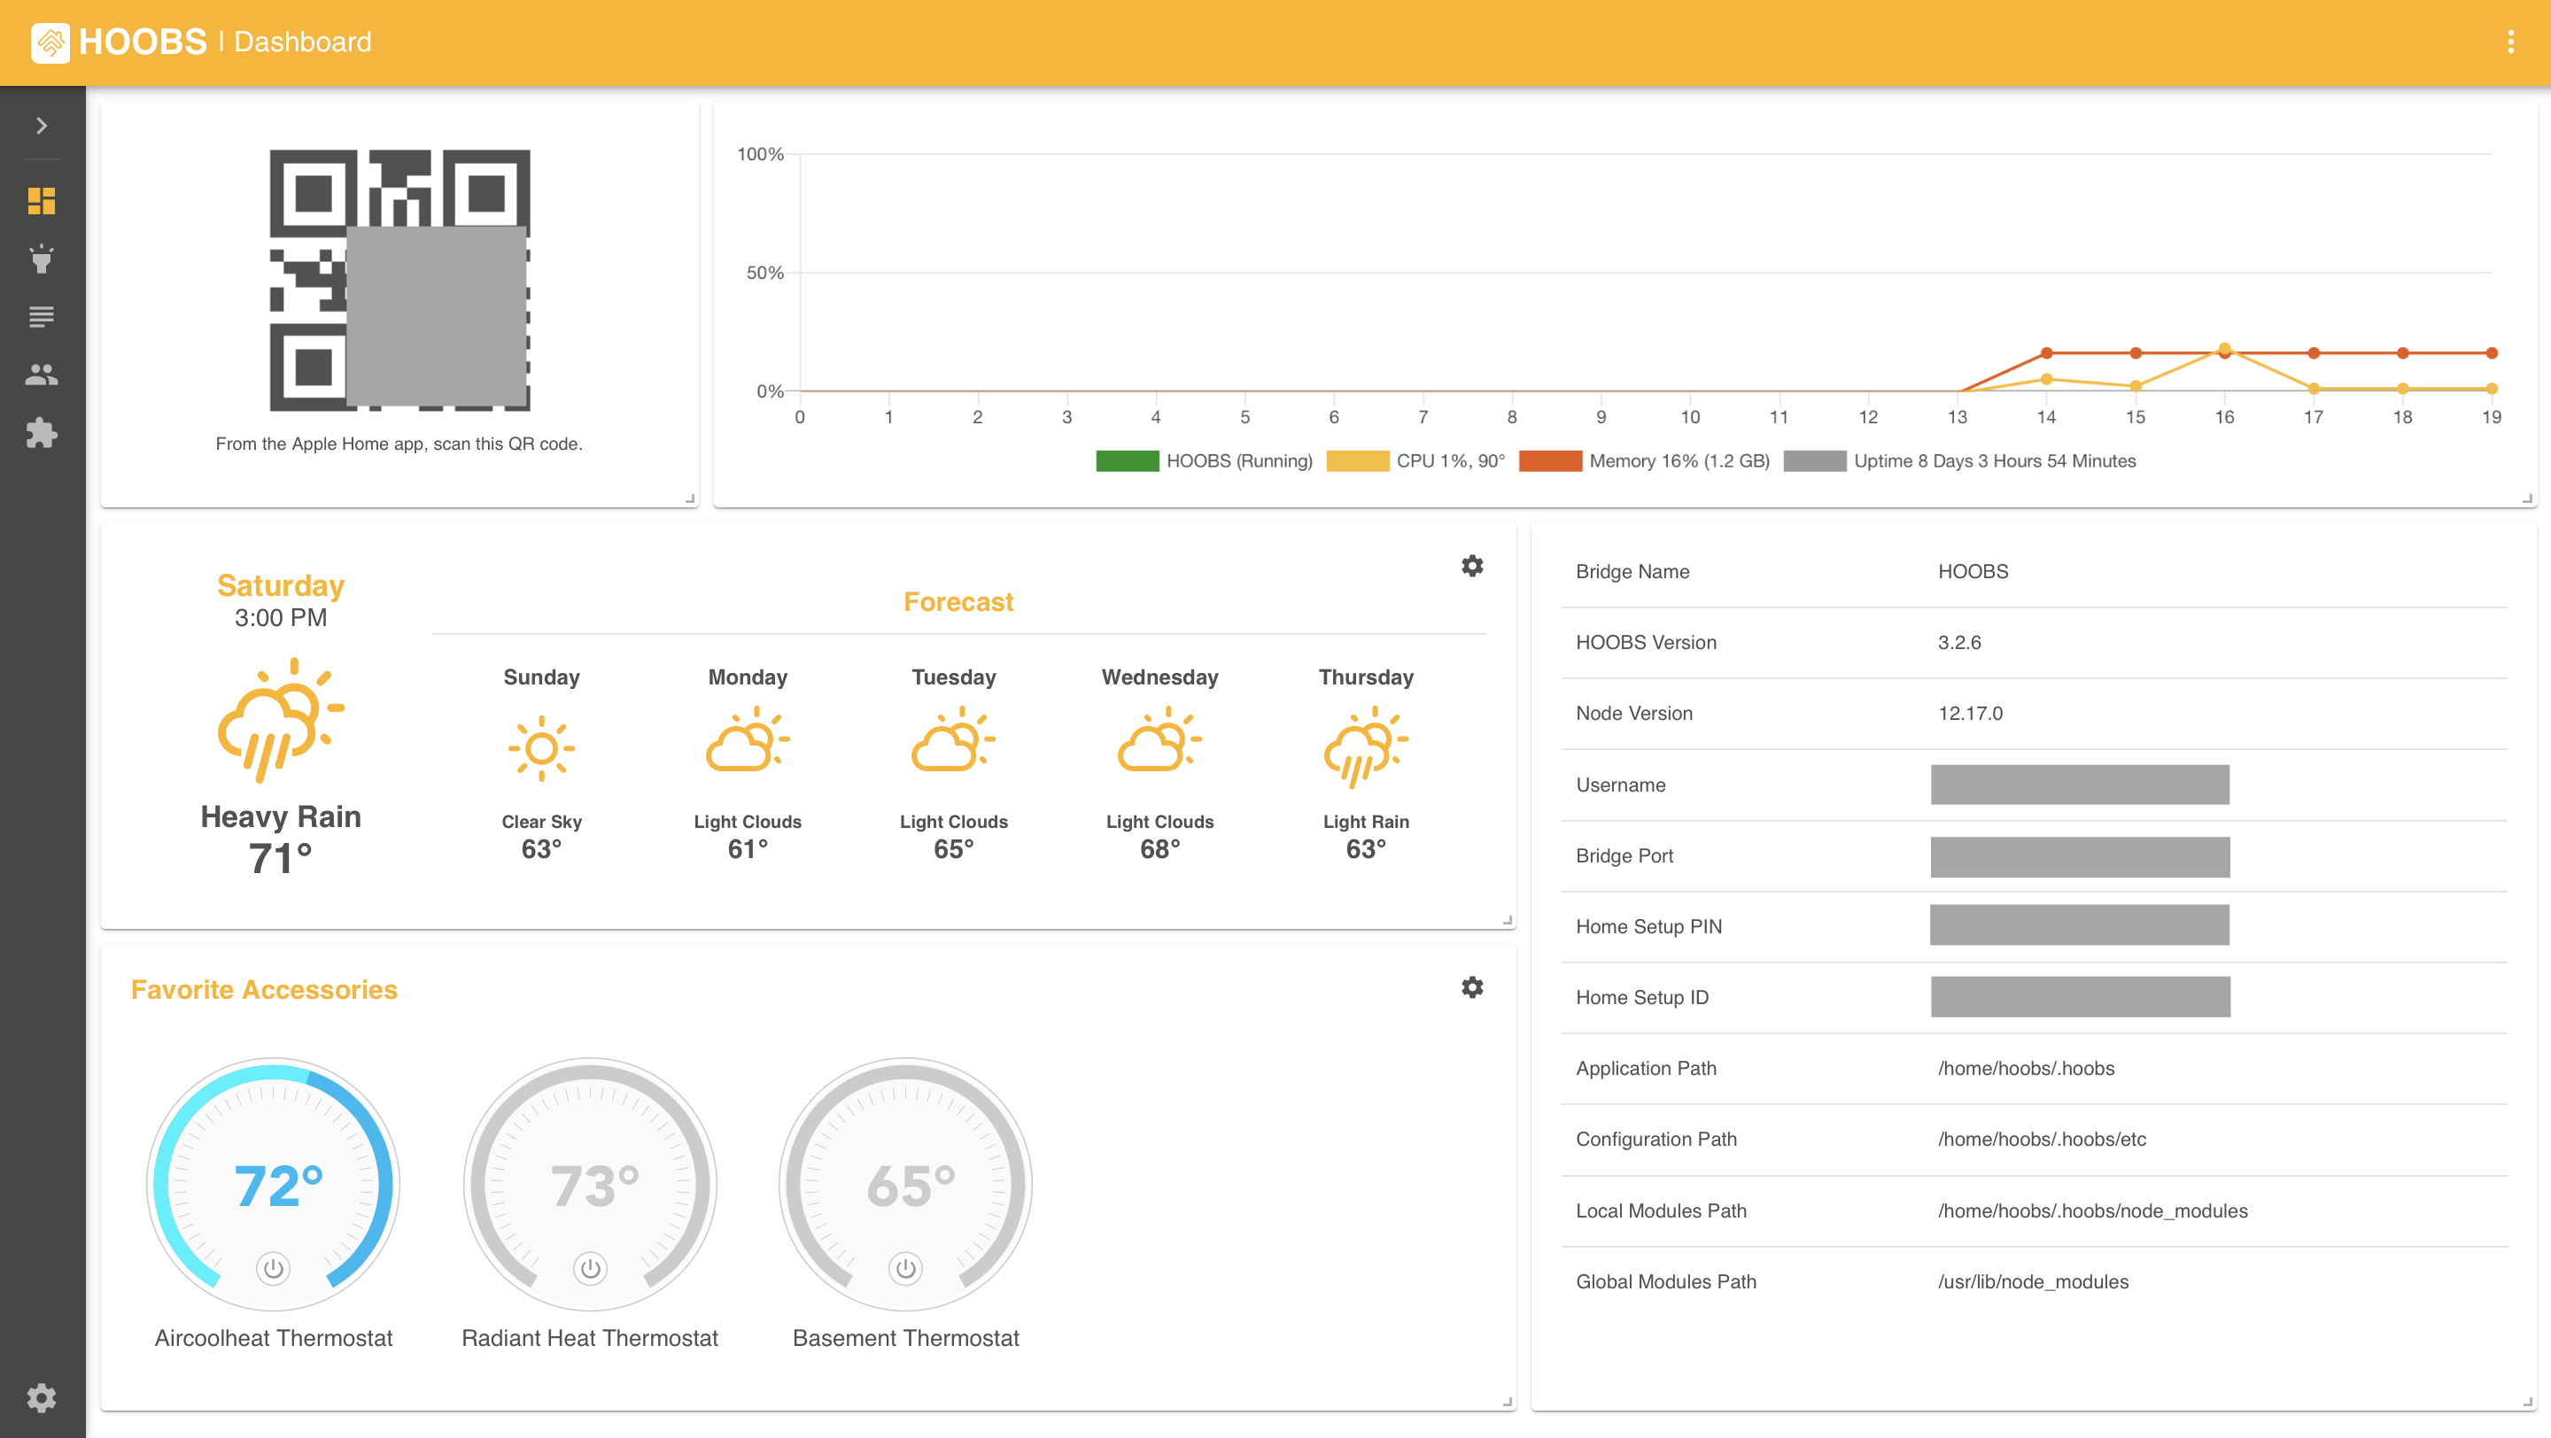This screenshot has width=2551, height=1438.
Task: Click CPU yellow legend color swatch
Action: [x=1357, y=461]
